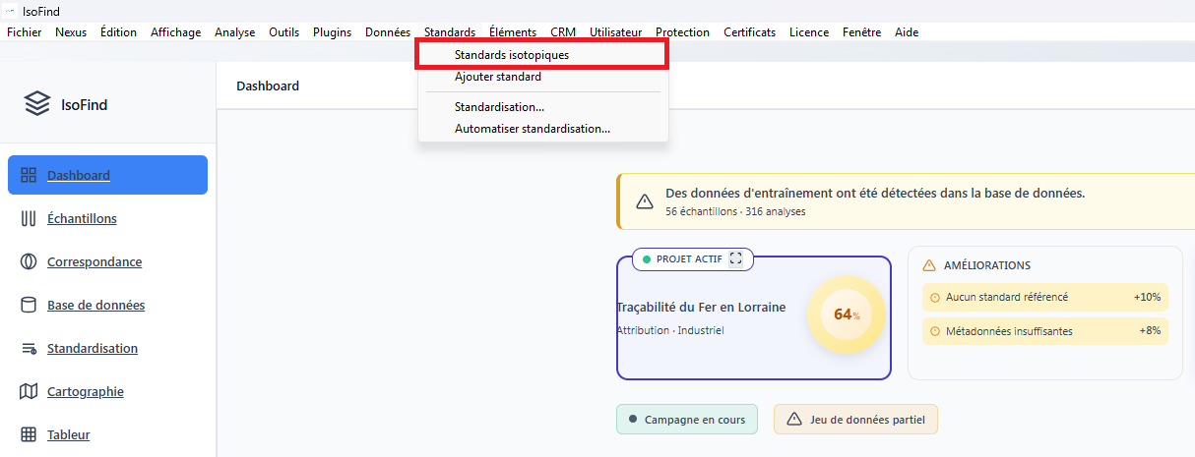1195x457 pixels.
Task: Open the Éléments menu
Action: (x=513, y=32)
